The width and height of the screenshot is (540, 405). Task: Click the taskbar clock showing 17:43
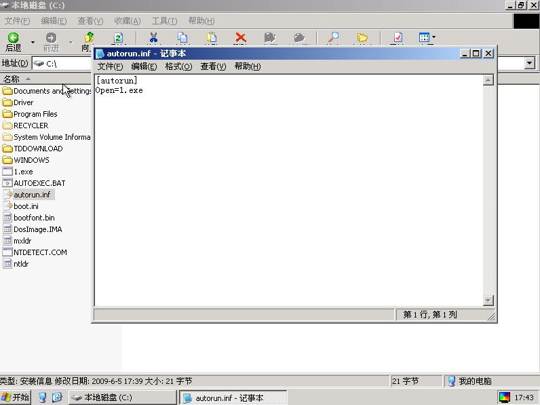524,398
